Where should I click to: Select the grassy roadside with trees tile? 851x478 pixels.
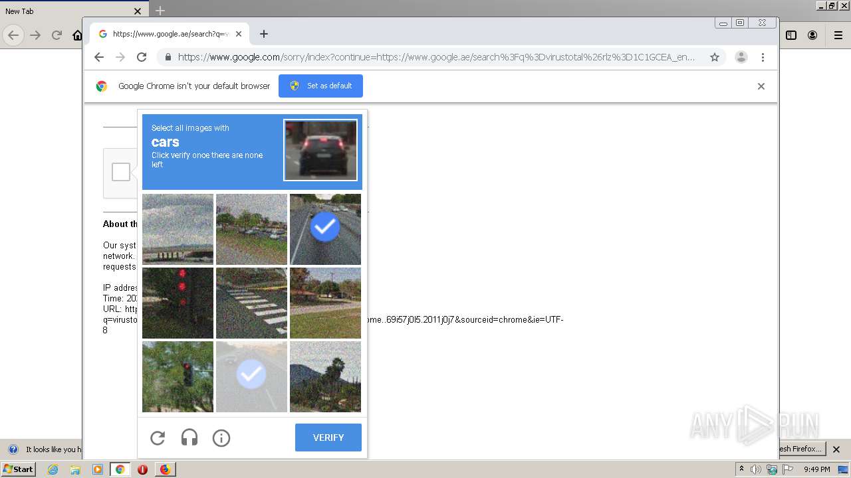tap(325, 303)
